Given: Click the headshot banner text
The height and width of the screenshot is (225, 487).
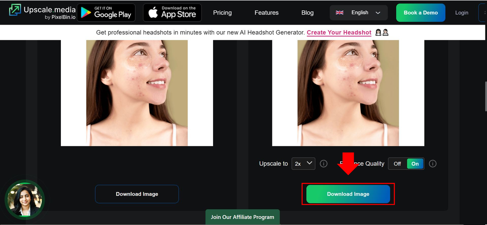Looking at the screenshot, I should [201, 32].
